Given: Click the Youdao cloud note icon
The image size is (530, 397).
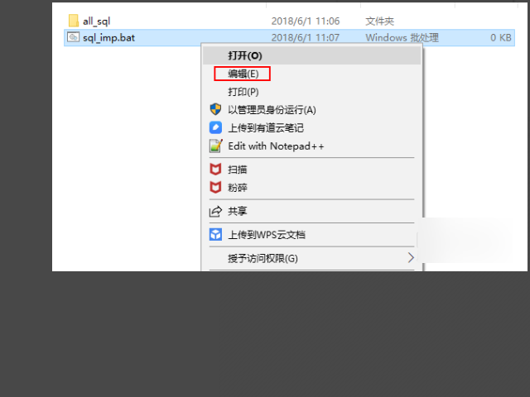Looking at the screenshot, I should [x=215, y=127].
